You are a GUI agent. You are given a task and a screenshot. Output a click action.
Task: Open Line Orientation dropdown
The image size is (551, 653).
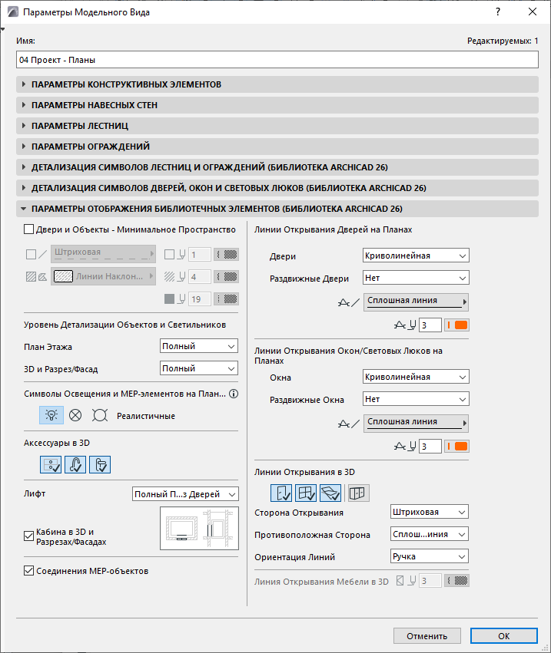pos(430,556)
